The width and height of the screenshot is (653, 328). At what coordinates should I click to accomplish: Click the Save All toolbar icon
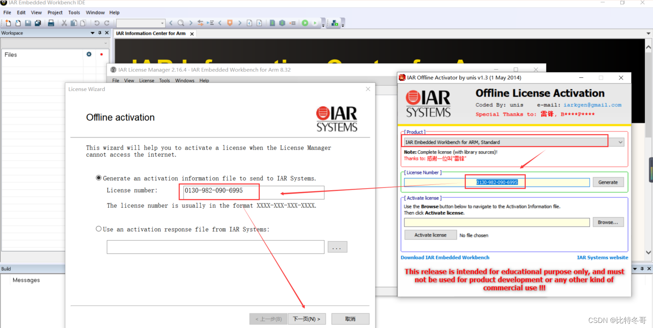point(37,23)
